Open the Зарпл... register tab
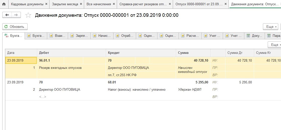 click(80, 36)
